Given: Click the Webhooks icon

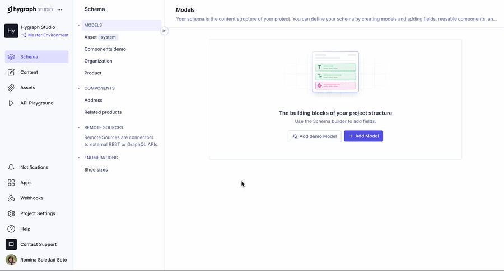Looking at the screenshot, I should click(x=11, y=198).
